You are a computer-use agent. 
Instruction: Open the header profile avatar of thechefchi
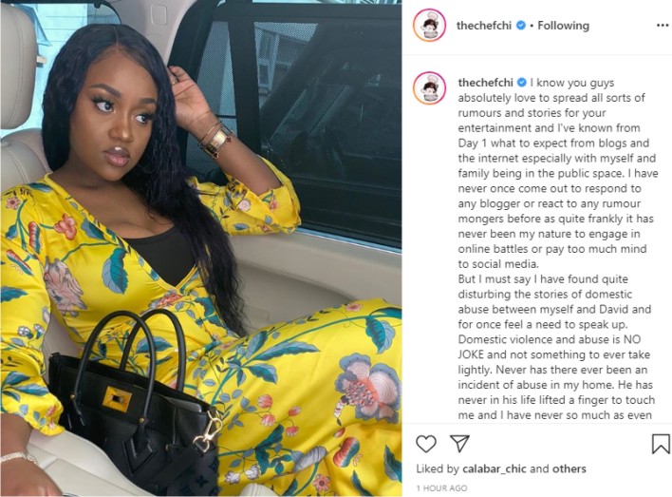tap(429, 26)
